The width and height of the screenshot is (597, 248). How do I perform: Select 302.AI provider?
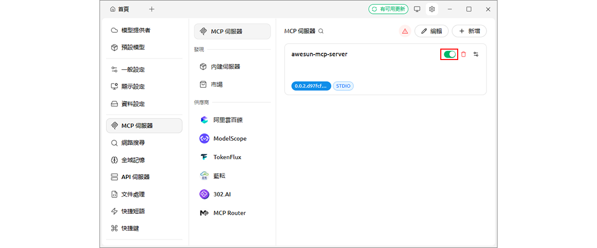(232, 194)
